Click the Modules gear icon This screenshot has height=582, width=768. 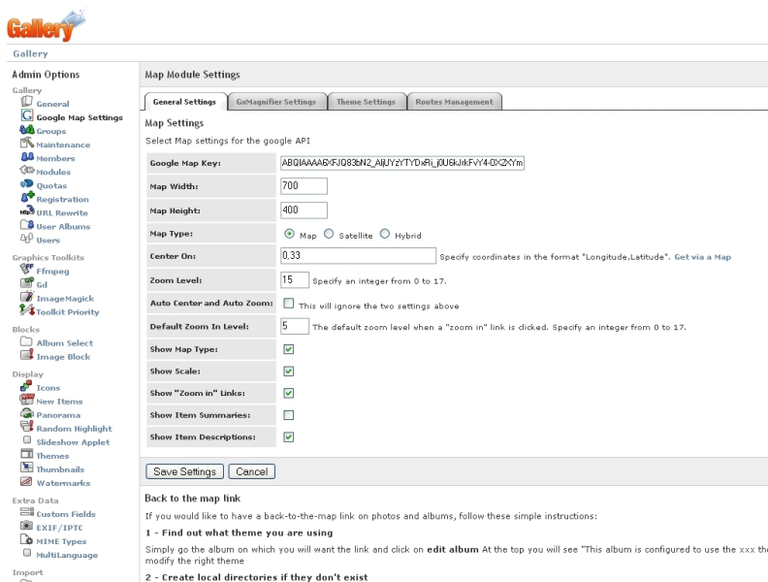(x=27, y=171)
